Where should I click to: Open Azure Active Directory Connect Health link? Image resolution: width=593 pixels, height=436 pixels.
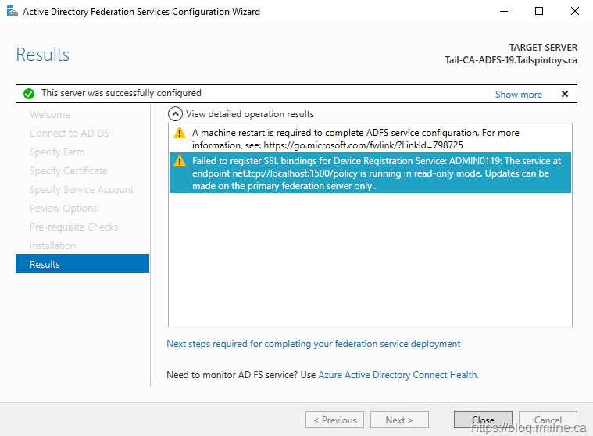[397, 375]
